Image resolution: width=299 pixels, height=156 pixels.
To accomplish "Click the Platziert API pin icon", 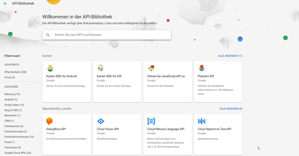I will click(x=201, y=68).
